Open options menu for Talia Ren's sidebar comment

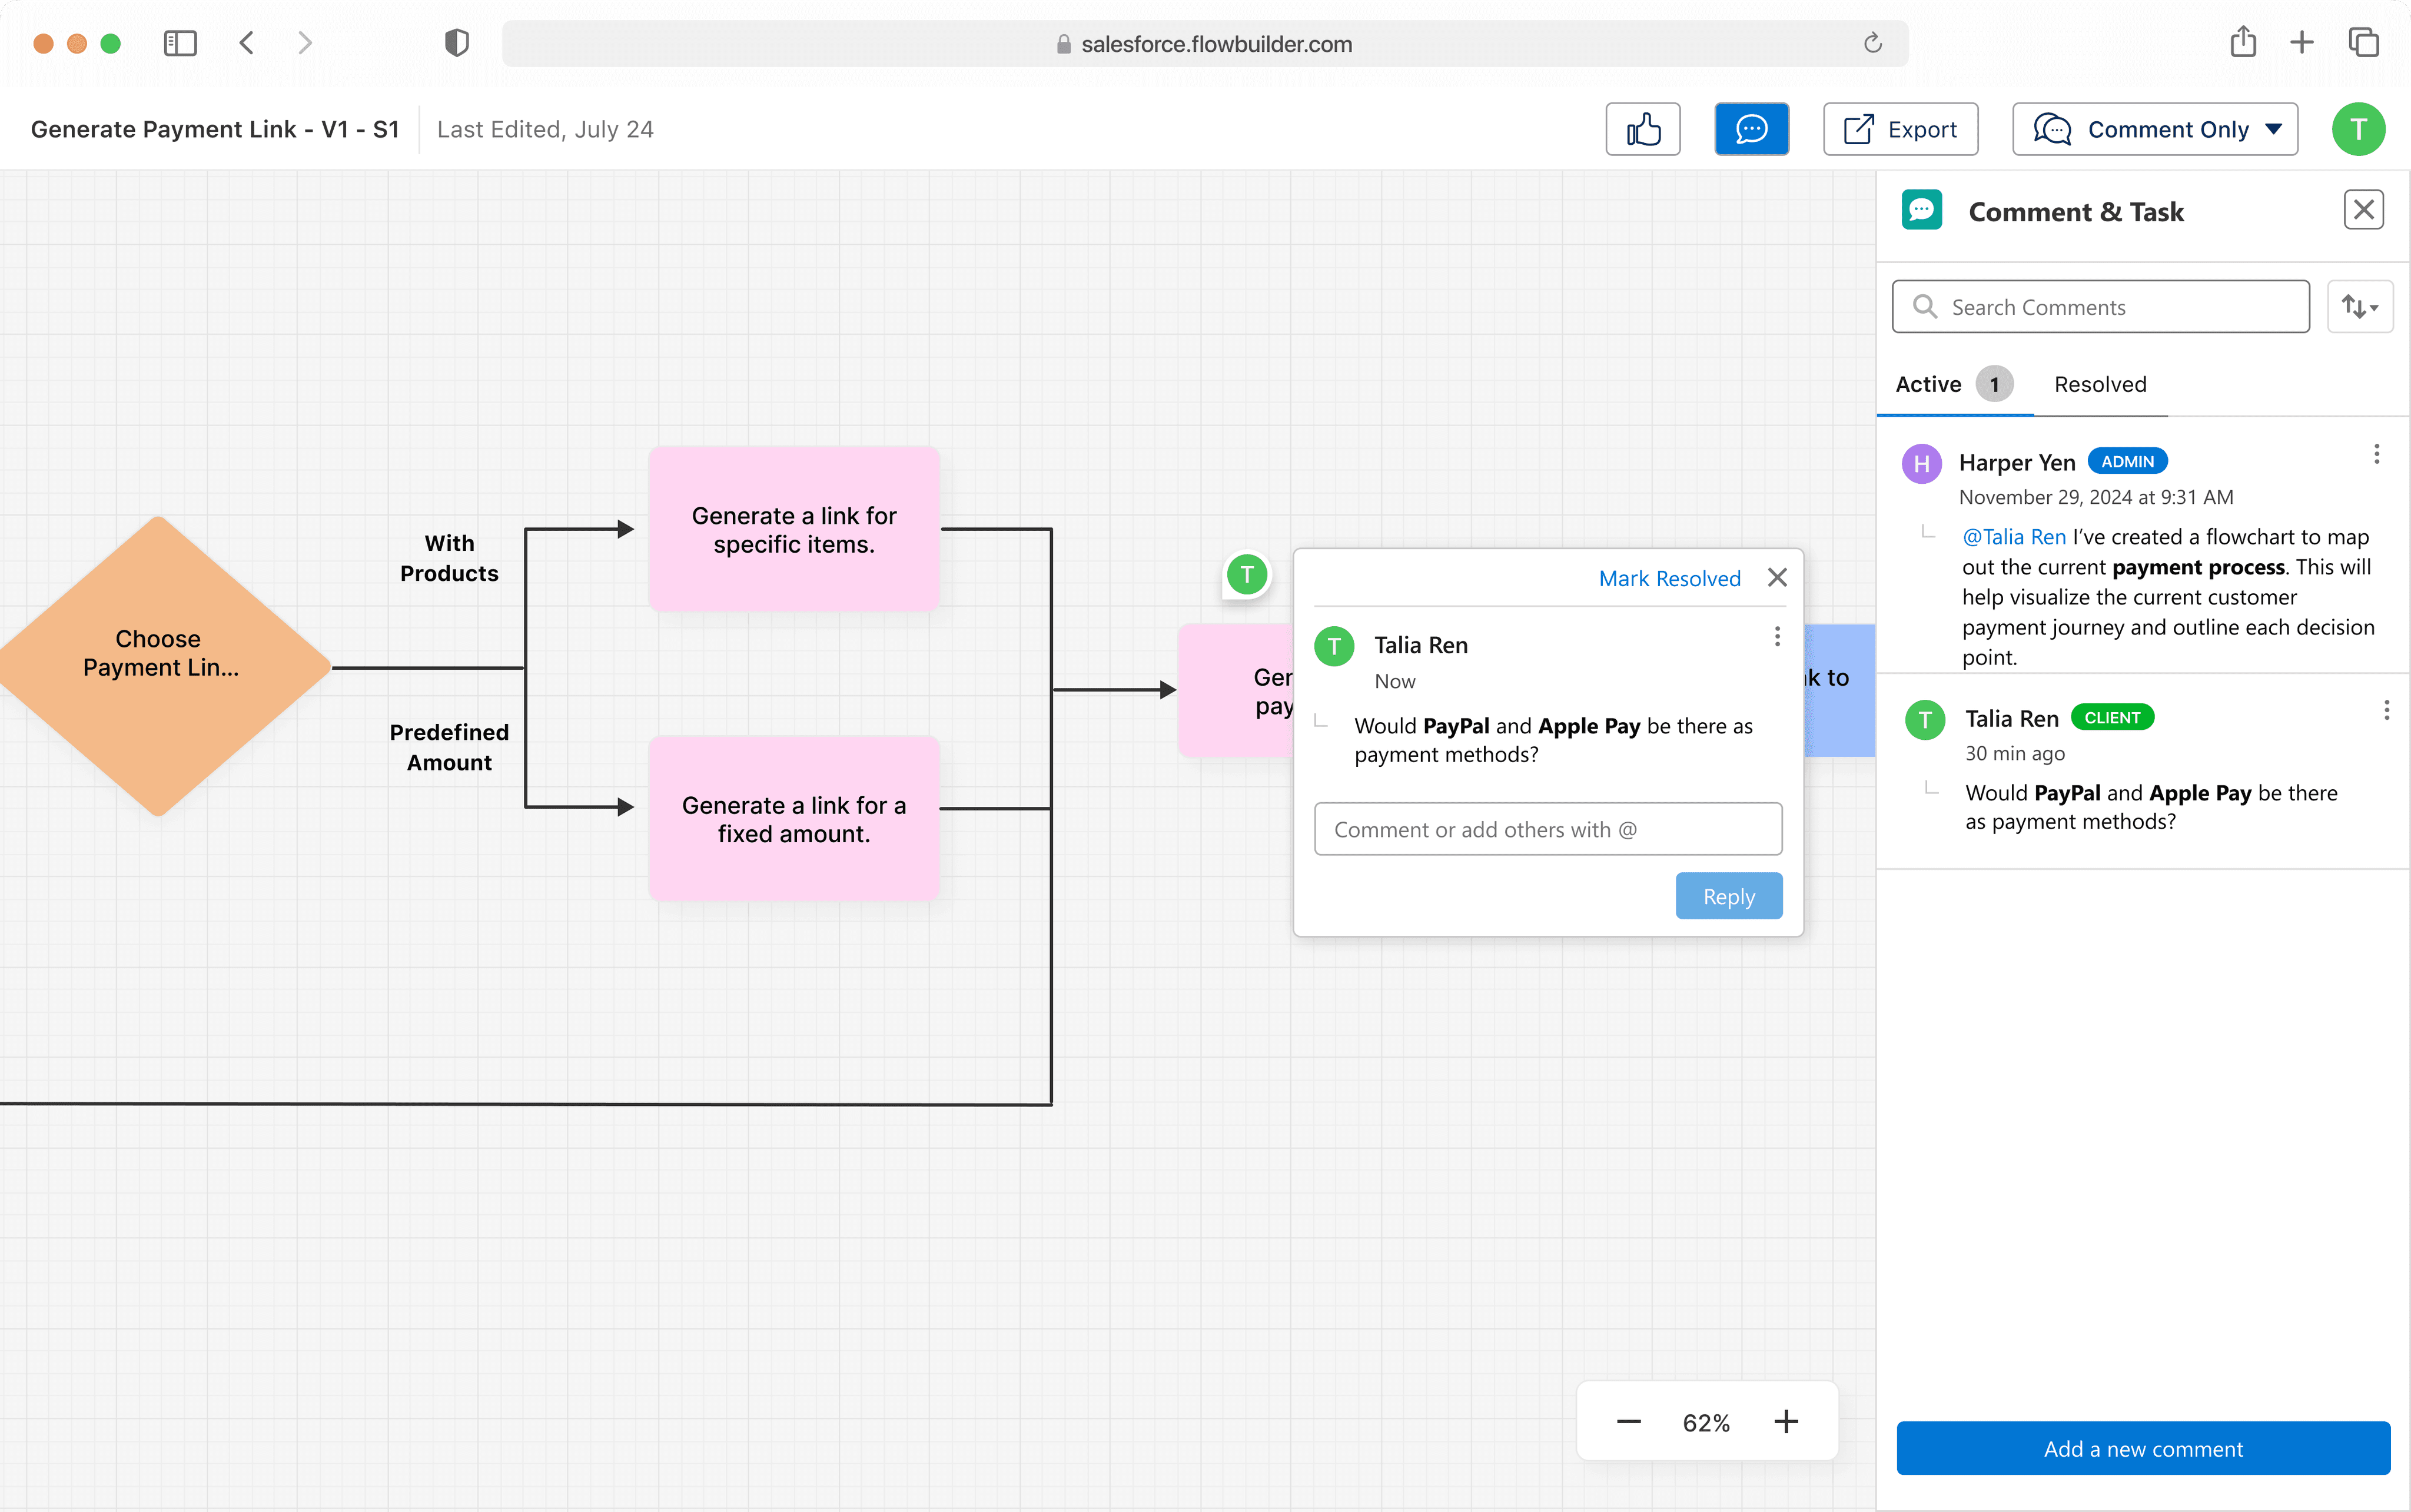[2386, 710]
